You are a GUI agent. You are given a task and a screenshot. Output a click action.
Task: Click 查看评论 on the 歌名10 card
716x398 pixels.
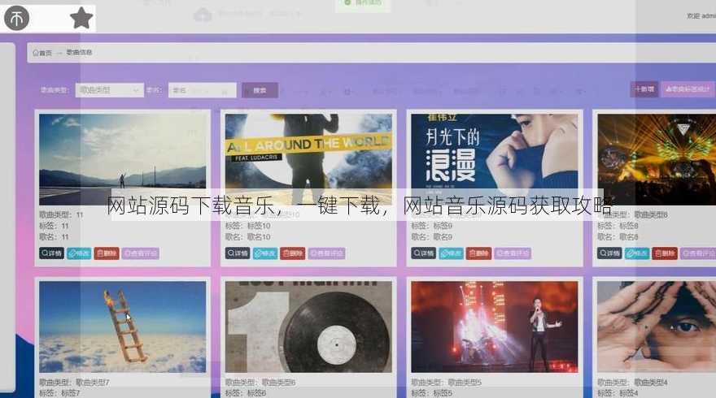coord(326,253)
